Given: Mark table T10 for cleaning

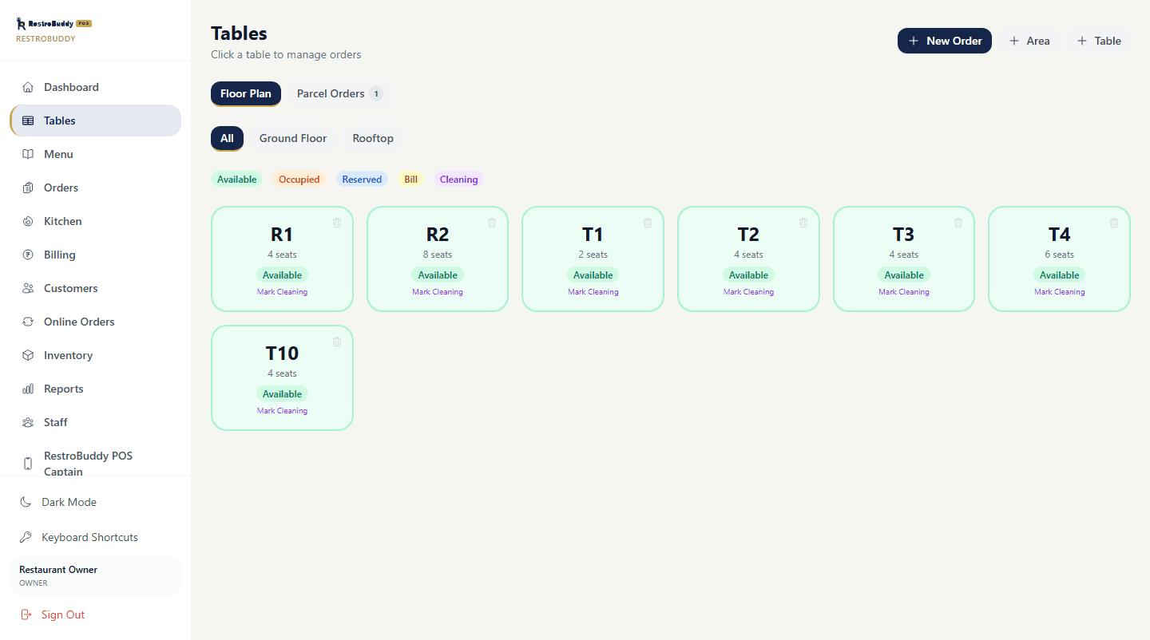Looking at the screenshot, I should coord(282,411).
